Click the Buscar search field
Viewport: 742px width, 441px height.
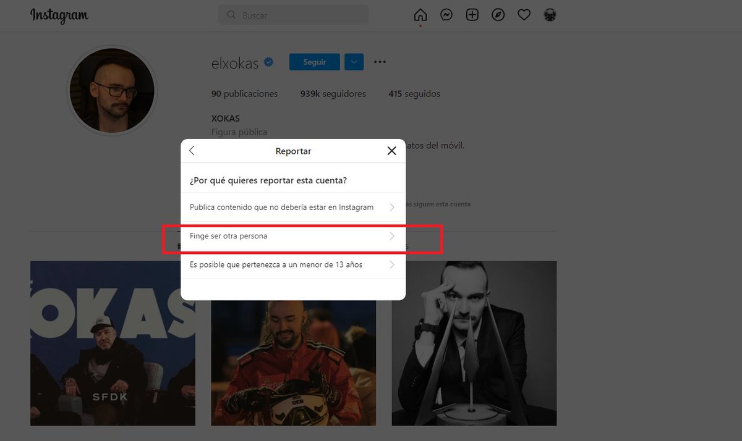point(293,15)
